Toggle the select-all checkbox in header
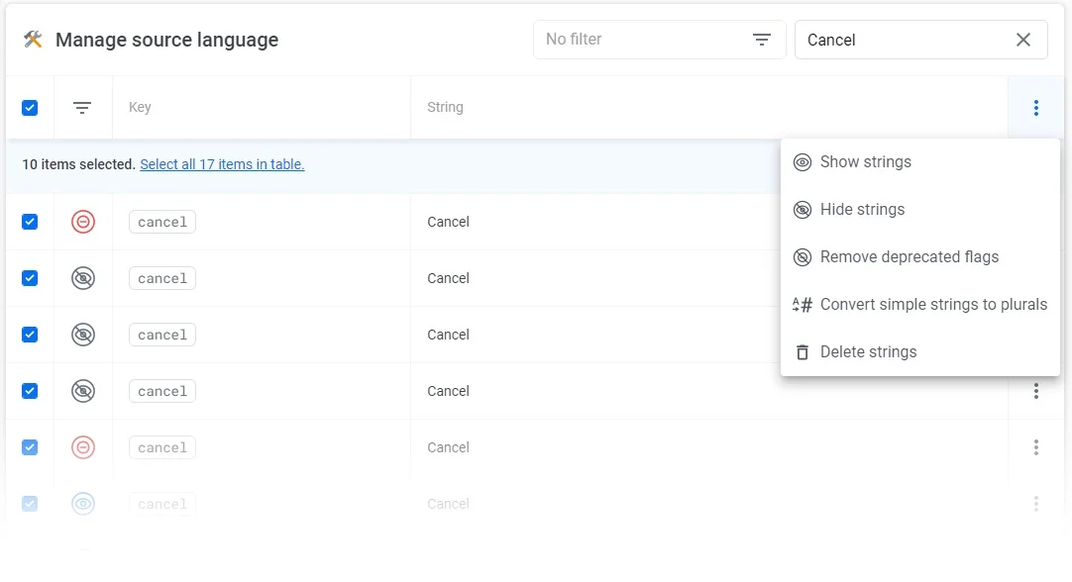The width and height of the screenshot is (1072, 582). coord(30,108)
